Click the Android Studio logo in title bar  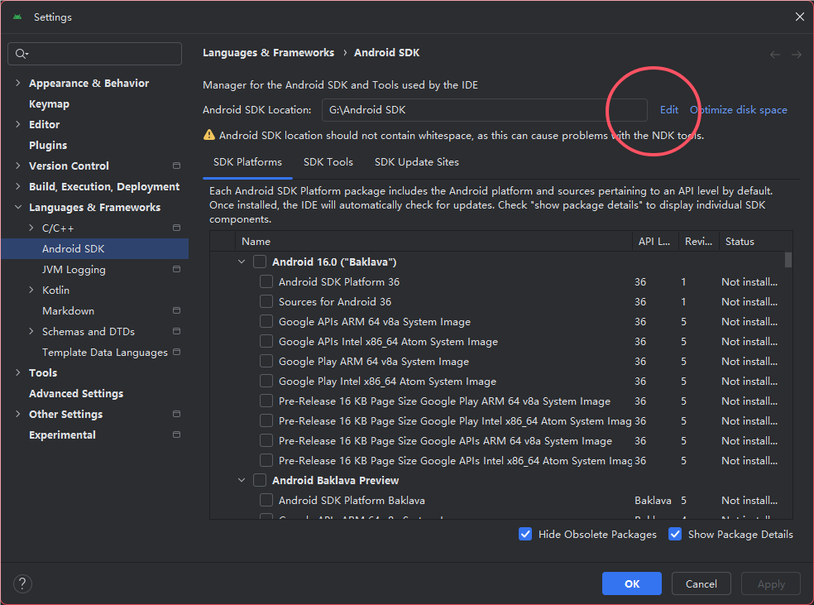tap(17, 17)
